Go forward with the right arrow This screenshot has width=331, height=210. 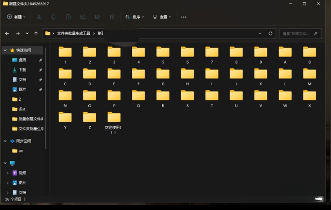coord(18,33)
